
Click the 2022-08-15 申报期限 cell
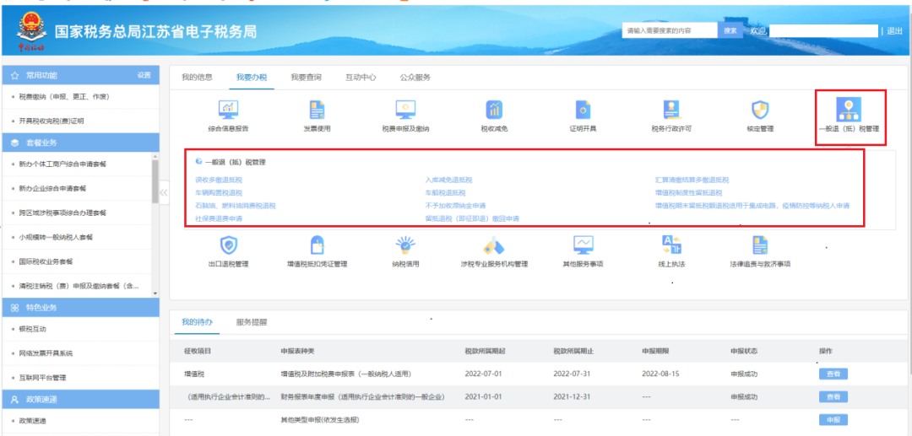[x=660, y=374]
